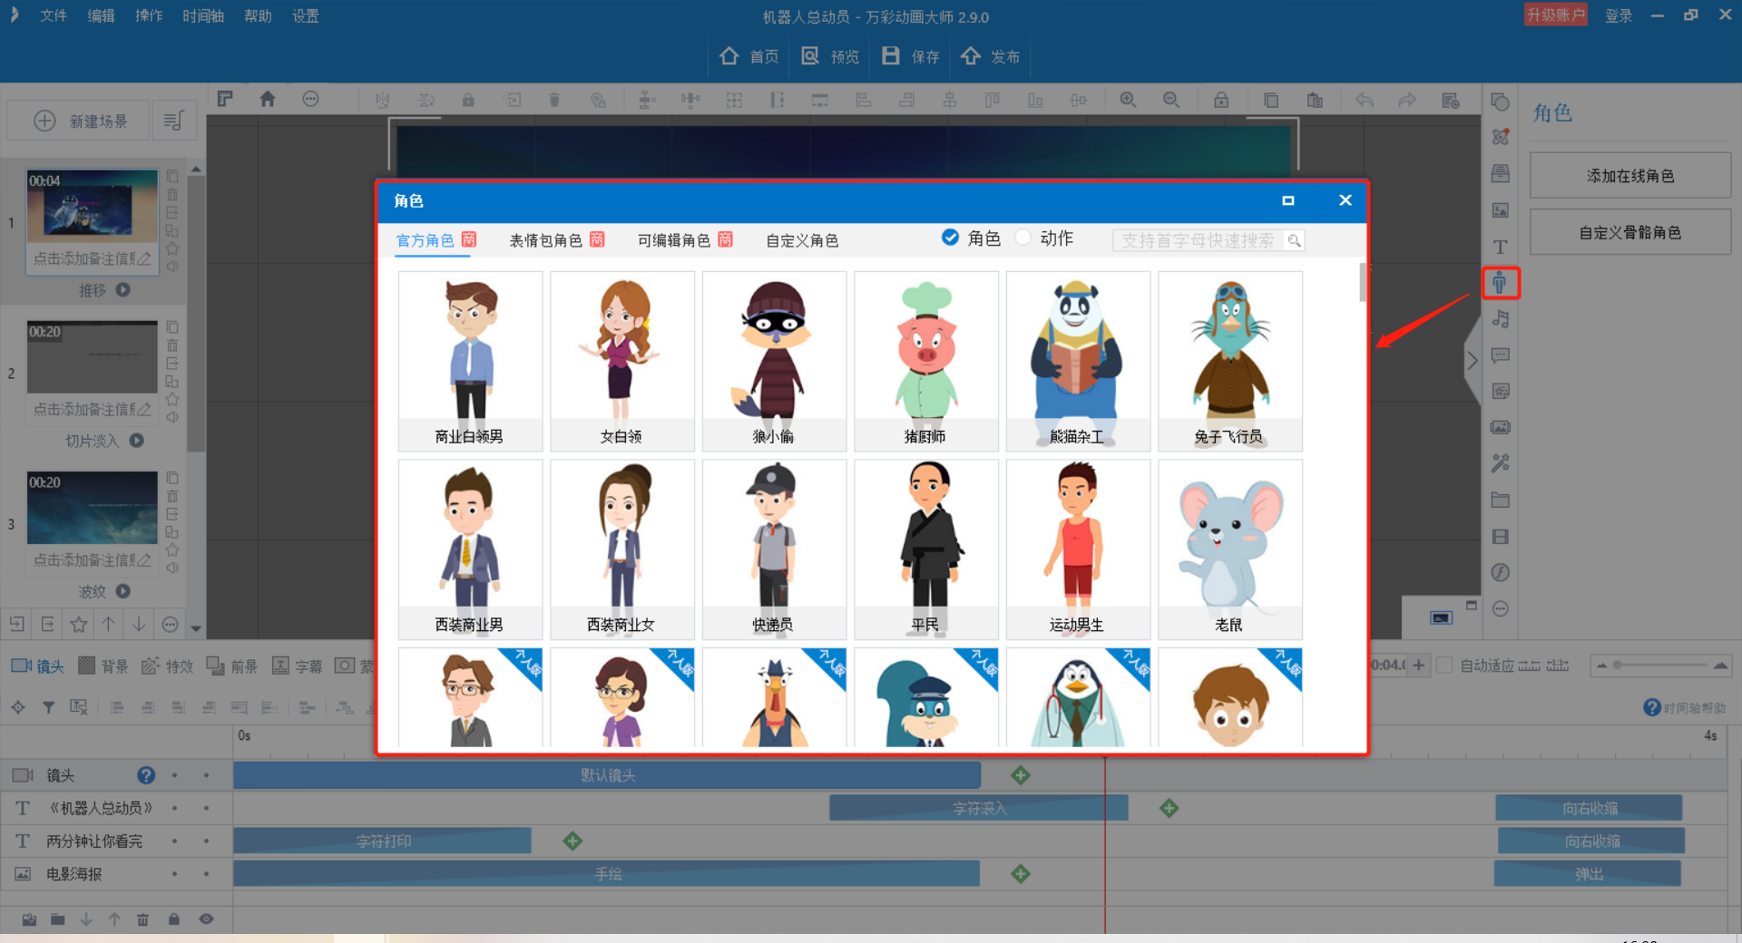
Task: Click the scene list scroll-down arrow
Action: [x=196, y=627]
